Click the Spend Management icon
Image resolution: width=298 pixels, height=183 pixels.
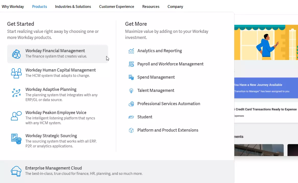pos(131,77)
